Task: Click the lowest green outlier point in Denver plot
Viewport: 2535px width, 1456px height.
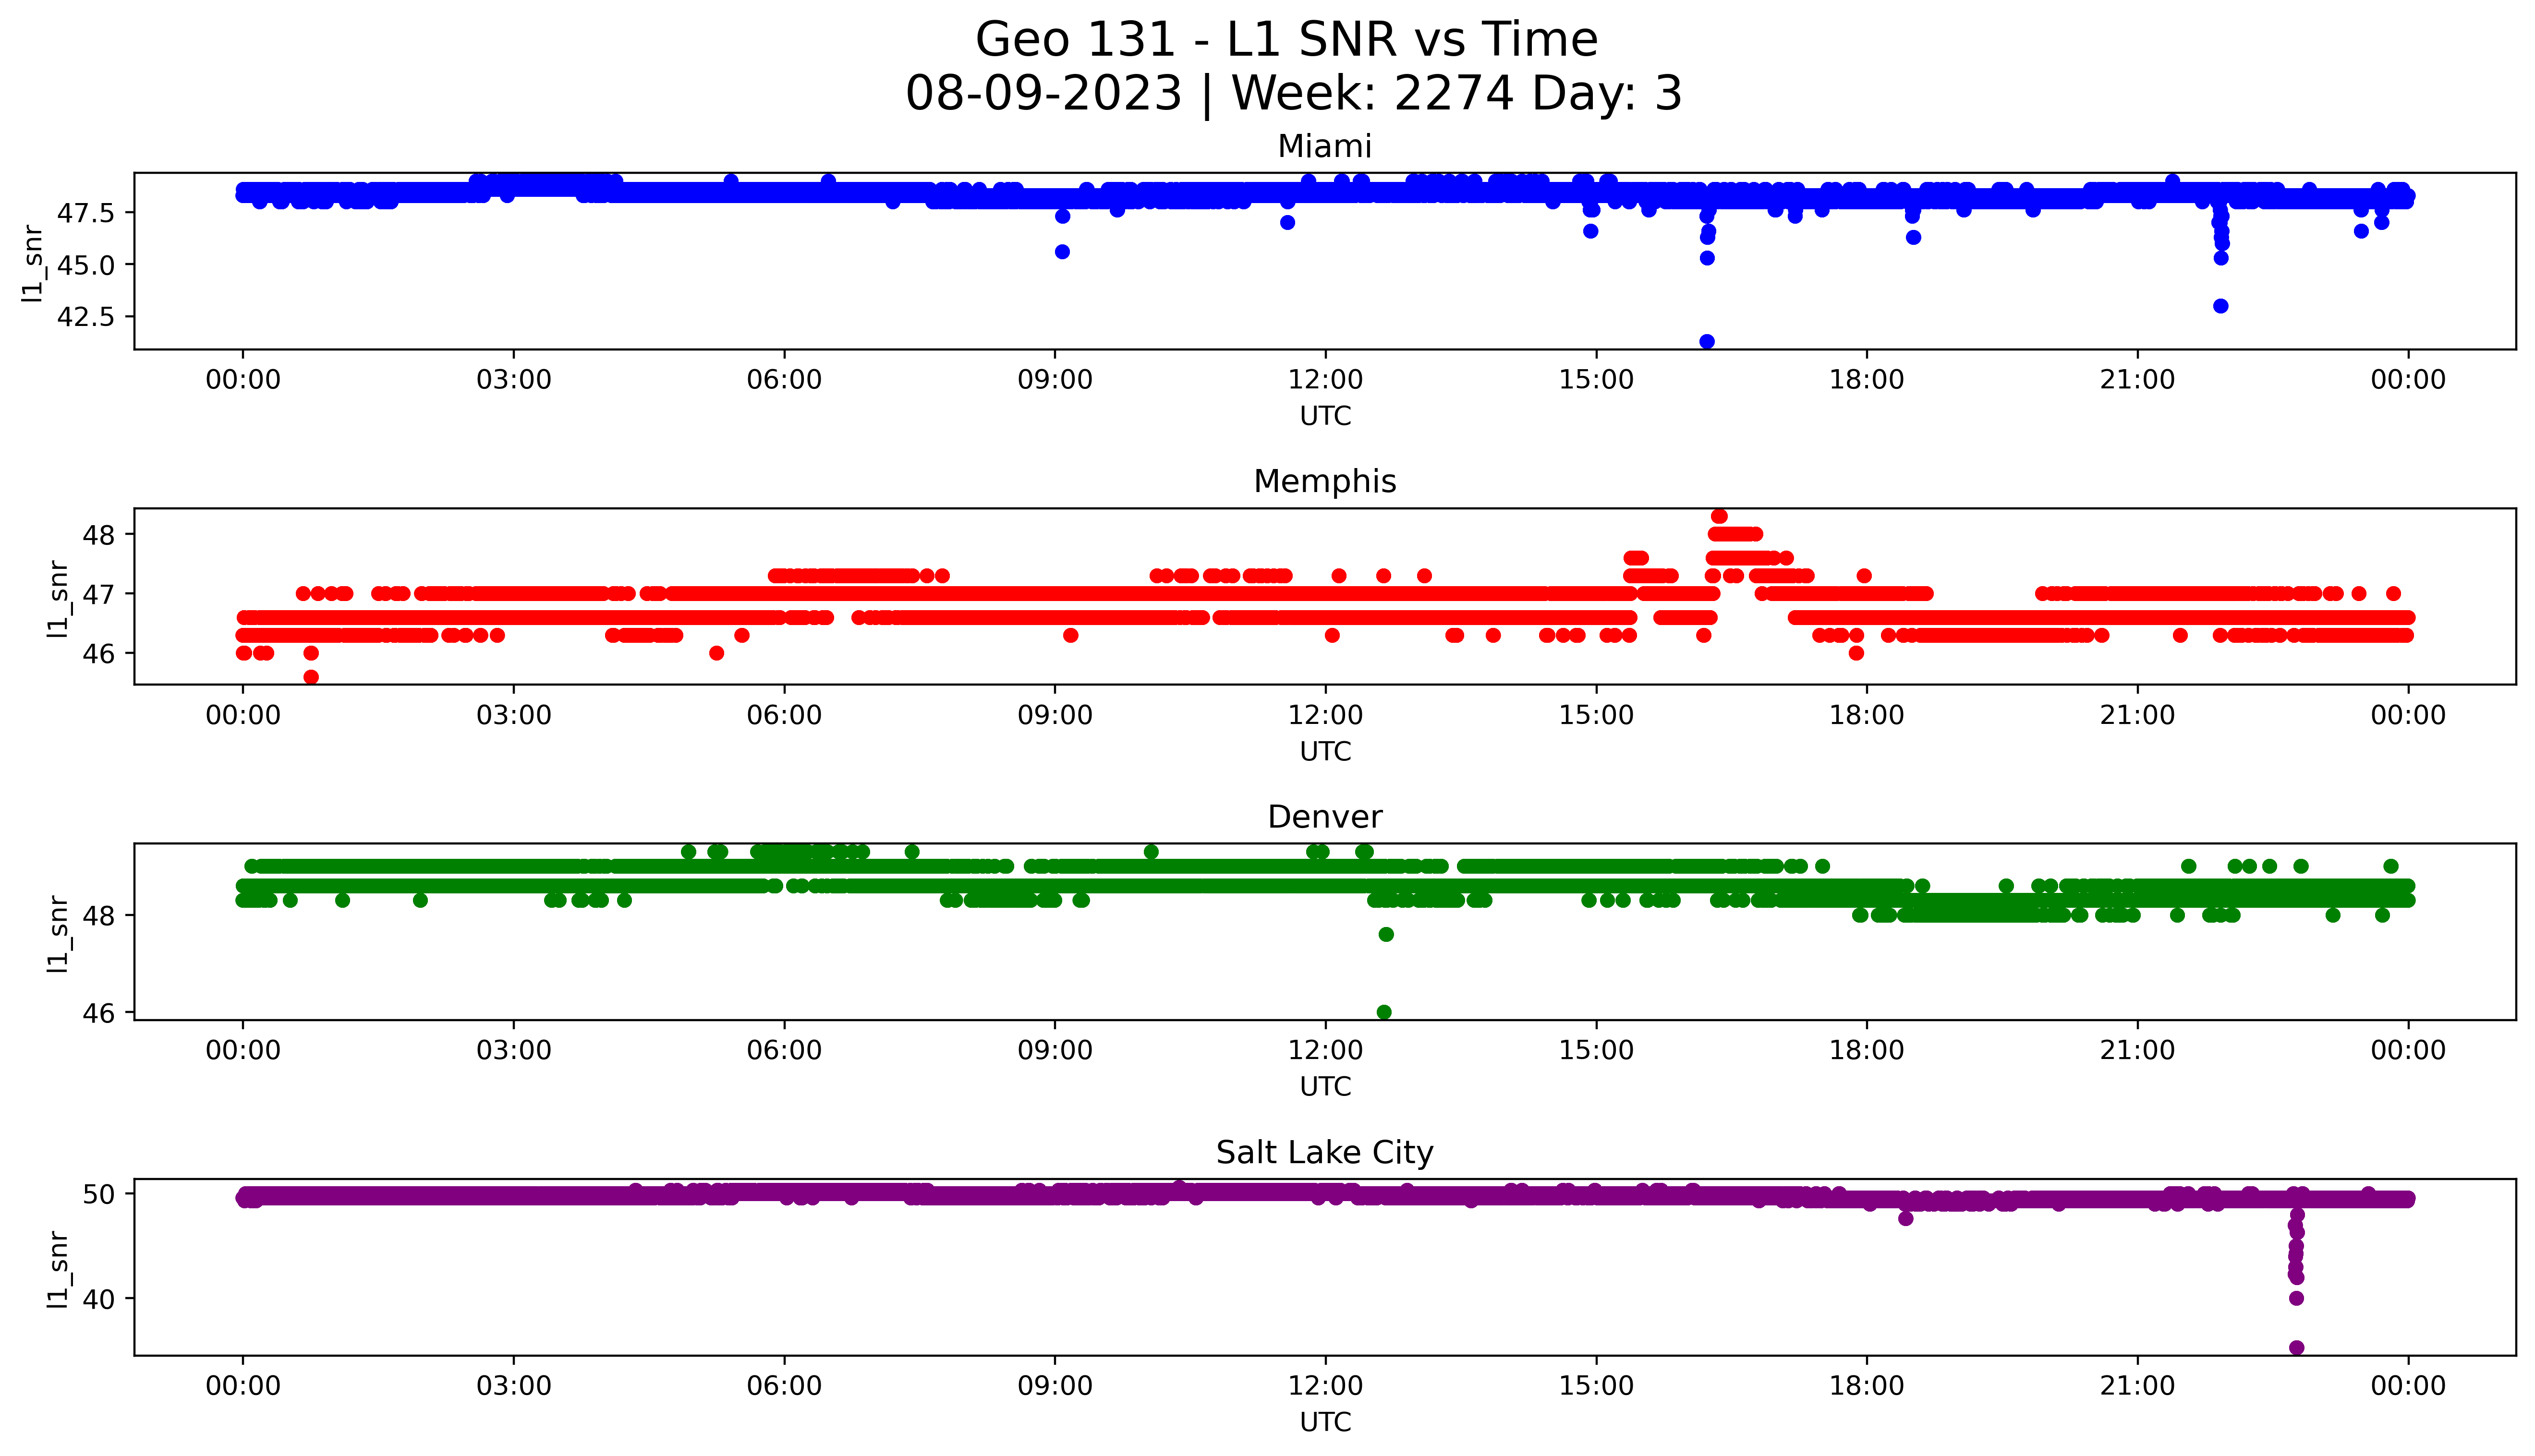Action: click(1384, 1012)
